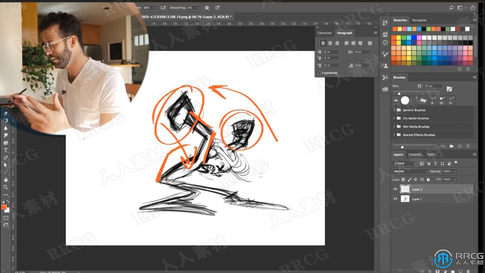Select the Type tool
The image size is (485, 273).
pyautogui.click(x=6, y=150)
